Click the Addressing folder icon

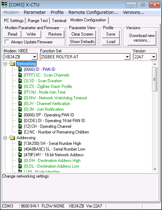tap(12, 138)
